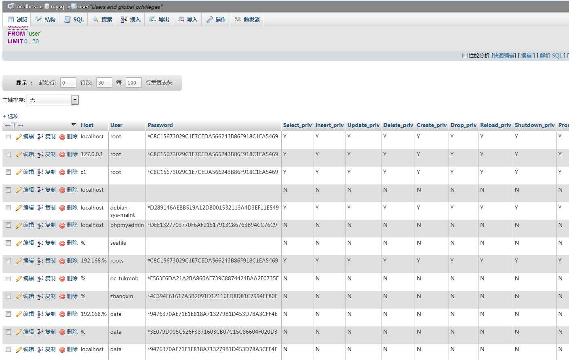Click delete icon for localhost root row
569x360 pixels.
(x=62, y=137)
